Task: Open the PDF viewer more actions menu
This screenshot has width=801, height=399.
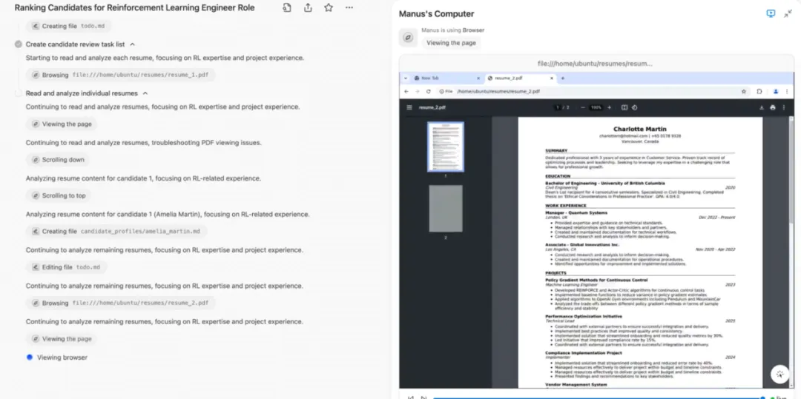Action: tap(784, 107)
